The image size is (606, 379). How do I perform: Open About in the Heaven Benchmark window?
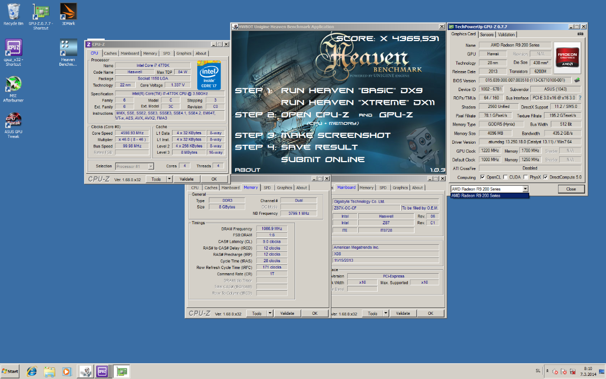247,170
